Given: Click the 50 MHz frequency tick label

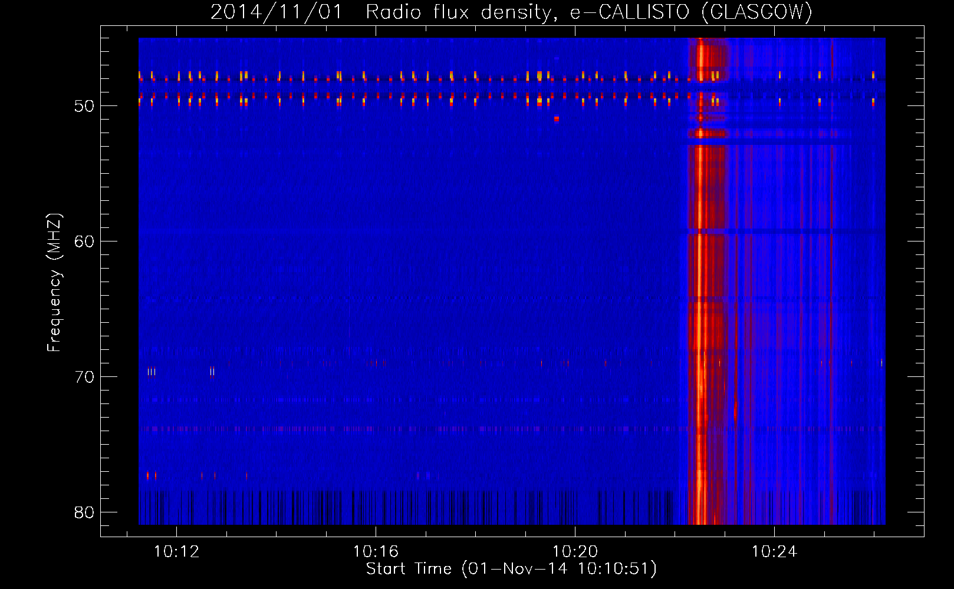Looking at the screenshot, I should pyautogui.click(x=84, y=106).
